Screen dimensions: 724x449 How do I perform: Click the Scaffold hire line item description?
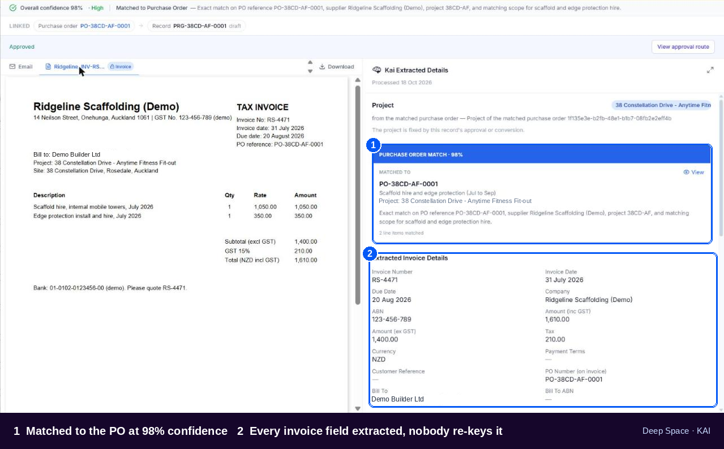point(93,207)
